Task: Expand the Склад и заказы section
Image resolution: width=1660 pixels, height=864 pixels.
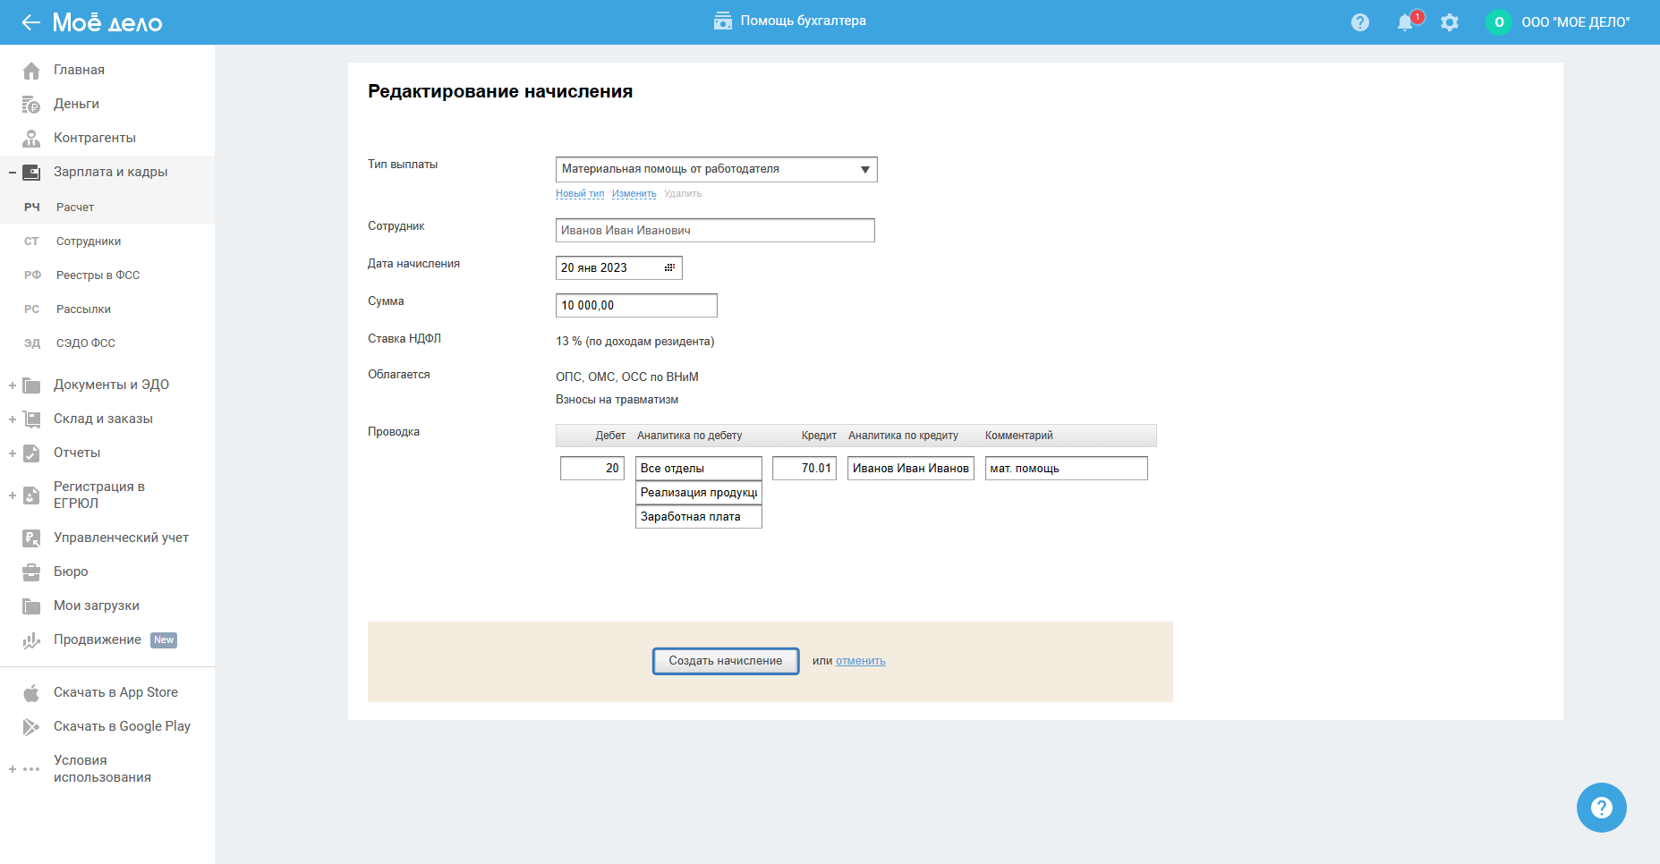Action: pyautogui.click(x=13, y=419)
